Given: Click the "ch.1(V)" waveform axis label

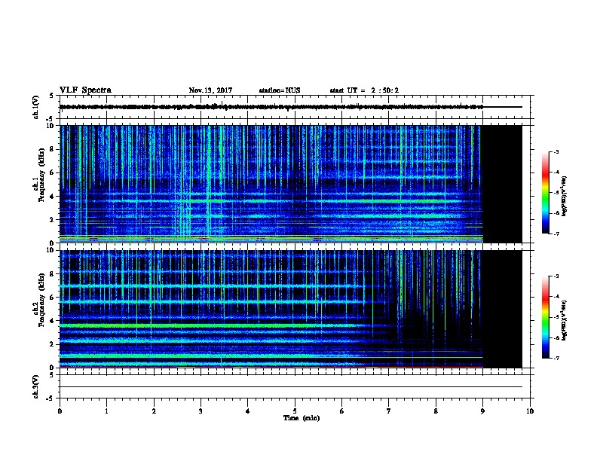Looking at the screenshot, I should pyautogui.click(x=35, y=107).
